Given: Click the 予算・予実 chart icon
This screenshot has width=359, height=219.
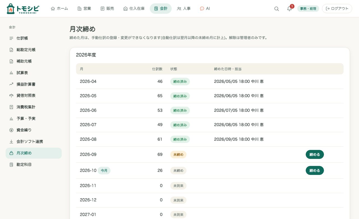Looking at the screenshot, I should (x=11, y=118).
